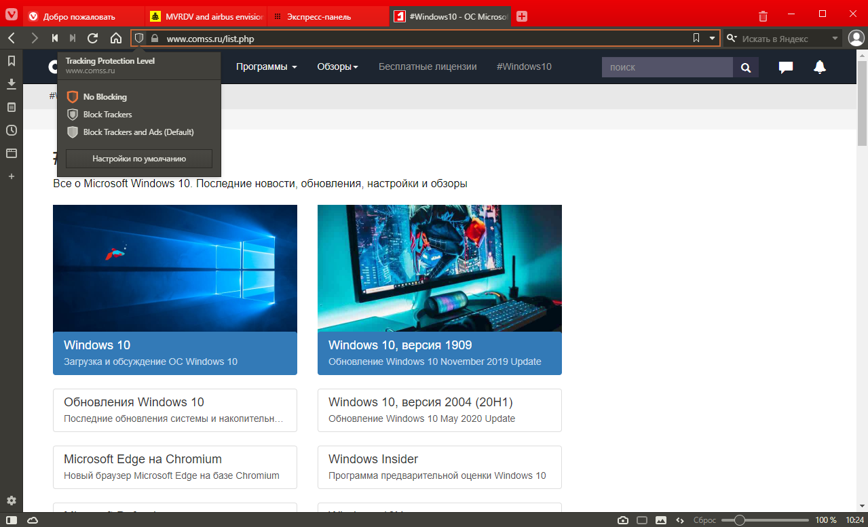This screenshot has width=868, height=527.
Task: Open the Windows 10 wallpaper thumbnail
Action: click(175, 268)
